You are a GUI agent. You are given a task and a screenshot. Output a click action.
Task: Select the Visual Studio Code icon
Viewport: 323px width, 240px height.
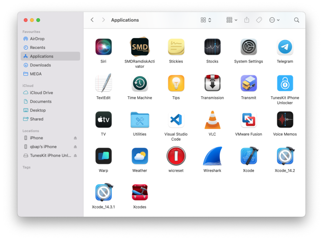pyautogui.click(x=176, y=119)
